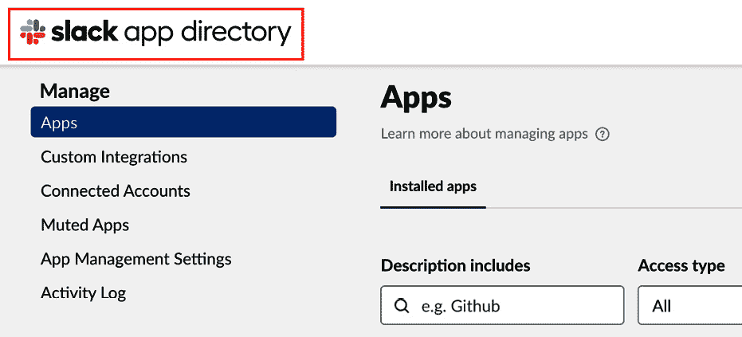
Task: Switch to Installed apps tab
Action: tap(433, 186)
